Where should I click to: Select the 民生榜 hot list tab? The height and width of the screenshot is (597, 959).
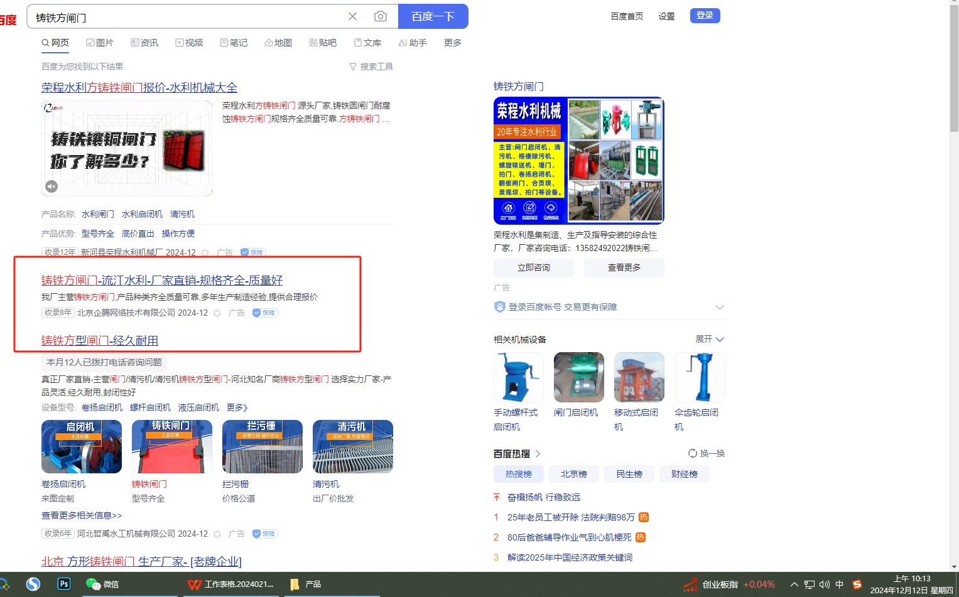pos(629,474)
